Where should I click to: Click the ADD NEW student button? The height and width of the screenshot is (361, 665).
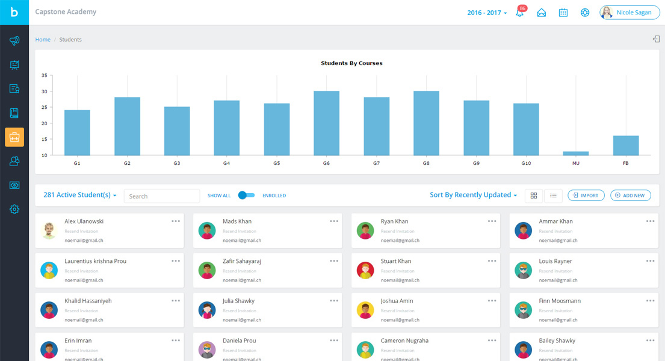[x=630, y=195]
